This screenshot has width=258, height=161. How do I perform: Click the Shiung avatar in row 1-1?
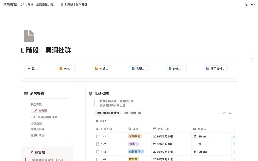[195, 136]
